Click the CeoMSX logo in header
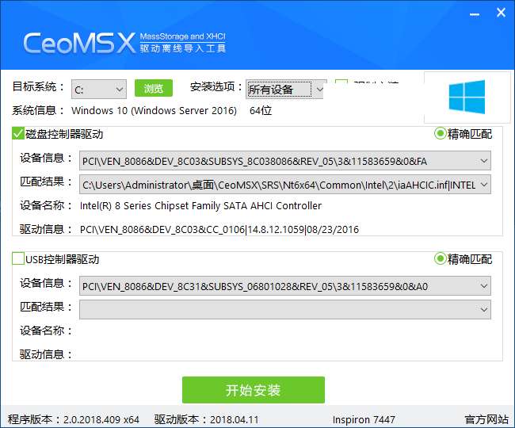The height and width of the screenshot is (428, 515). click(x=79, y=43)
